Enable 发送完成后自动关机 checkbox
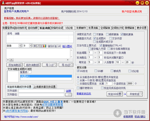This screenshot has width=150, height=121. click(102, 88)
